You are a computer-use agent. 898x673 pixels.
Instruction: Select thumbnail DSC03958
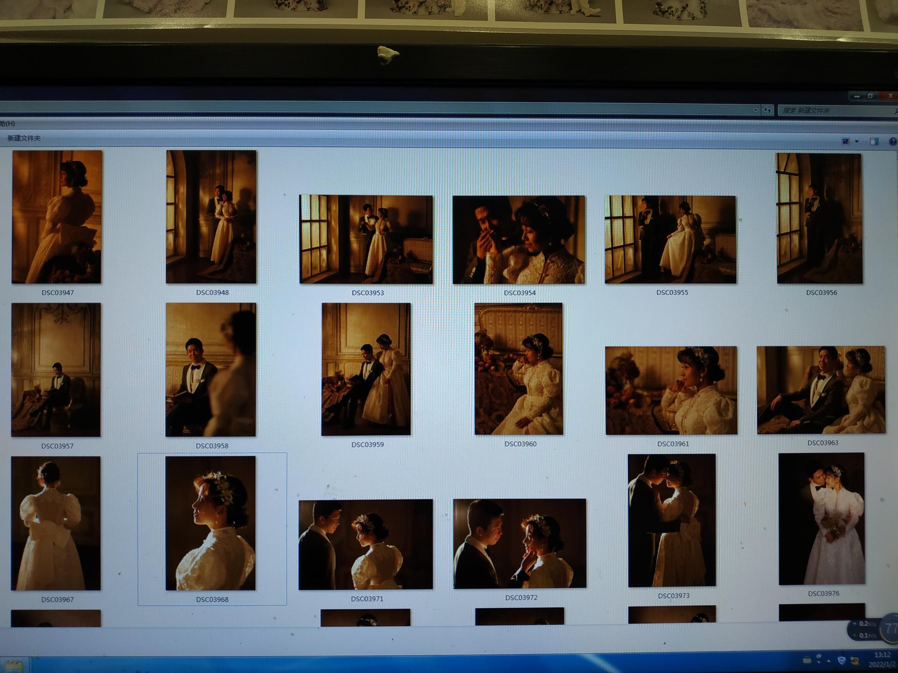pyautogui.click(x=210, y=370)
